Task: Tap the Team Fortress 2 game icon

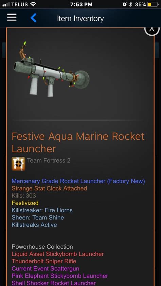Action: click(18, 164)
